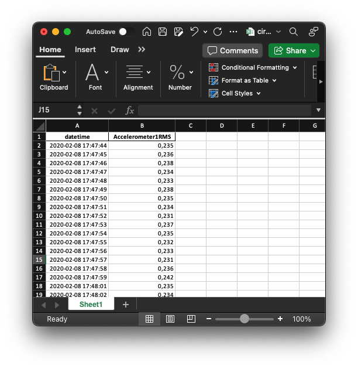The height and width of the screenshot is (369, 358).
Task: Switch to the Insert ribbon tab
Action: [x=85, y=50]
